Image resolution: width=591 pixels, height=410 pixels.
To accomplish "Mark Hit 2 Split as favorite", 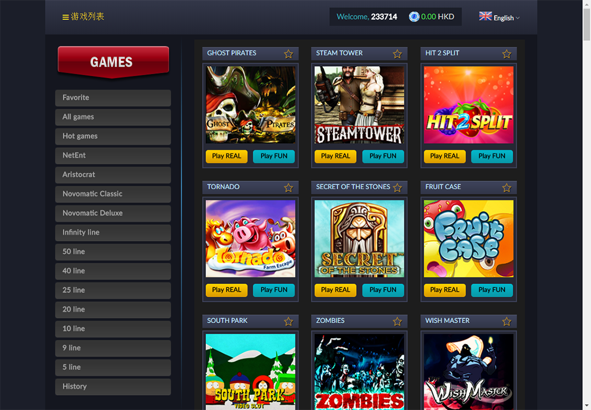I will tap(506, 54).
